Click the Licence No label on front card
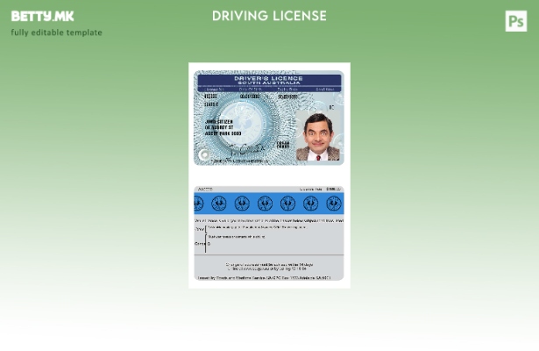The height and width of the screenshot is (351, 539). coord(213,90)
